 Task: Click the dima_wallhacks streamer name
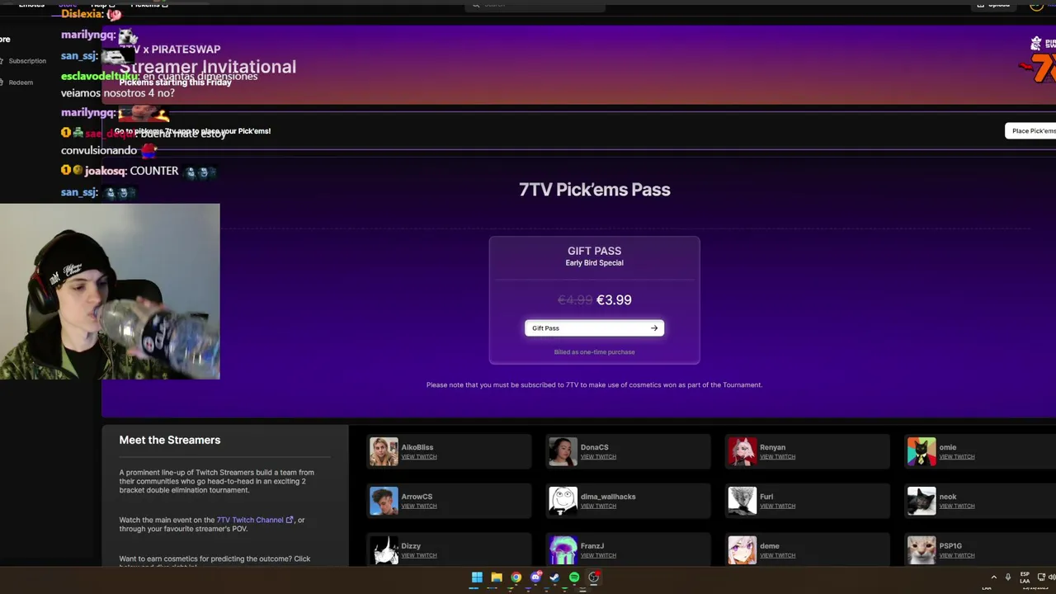[x=608, y=497]
